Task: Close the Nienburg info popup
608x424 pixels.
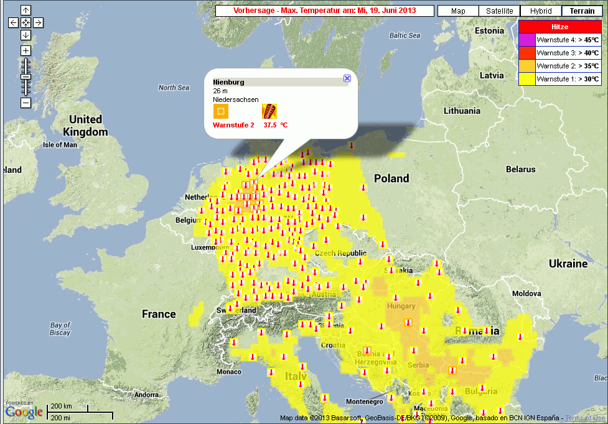Action: 347,78
